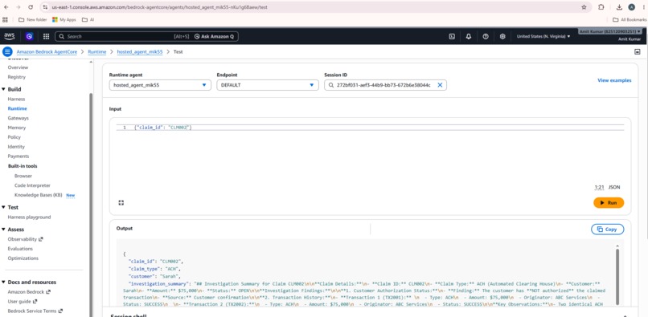Click Ask Amazon Q button
The width and height of the screenshot is (648, 317).
point(214,36)
